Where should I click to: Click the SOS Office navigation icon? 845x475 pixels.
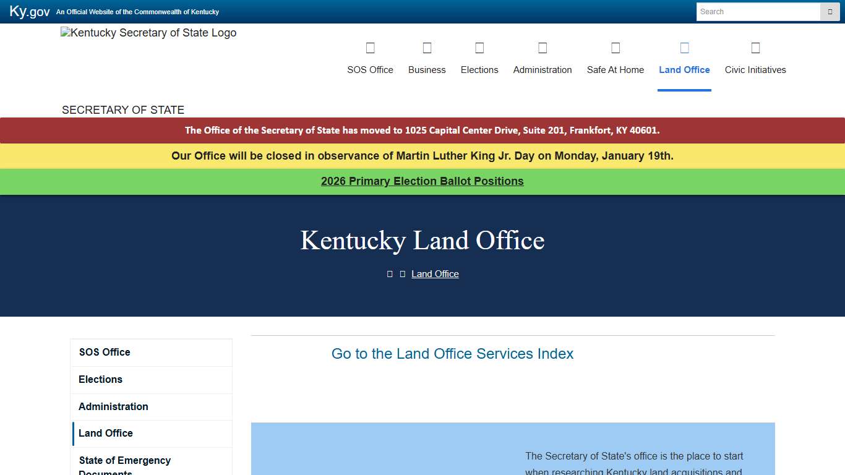370,47
